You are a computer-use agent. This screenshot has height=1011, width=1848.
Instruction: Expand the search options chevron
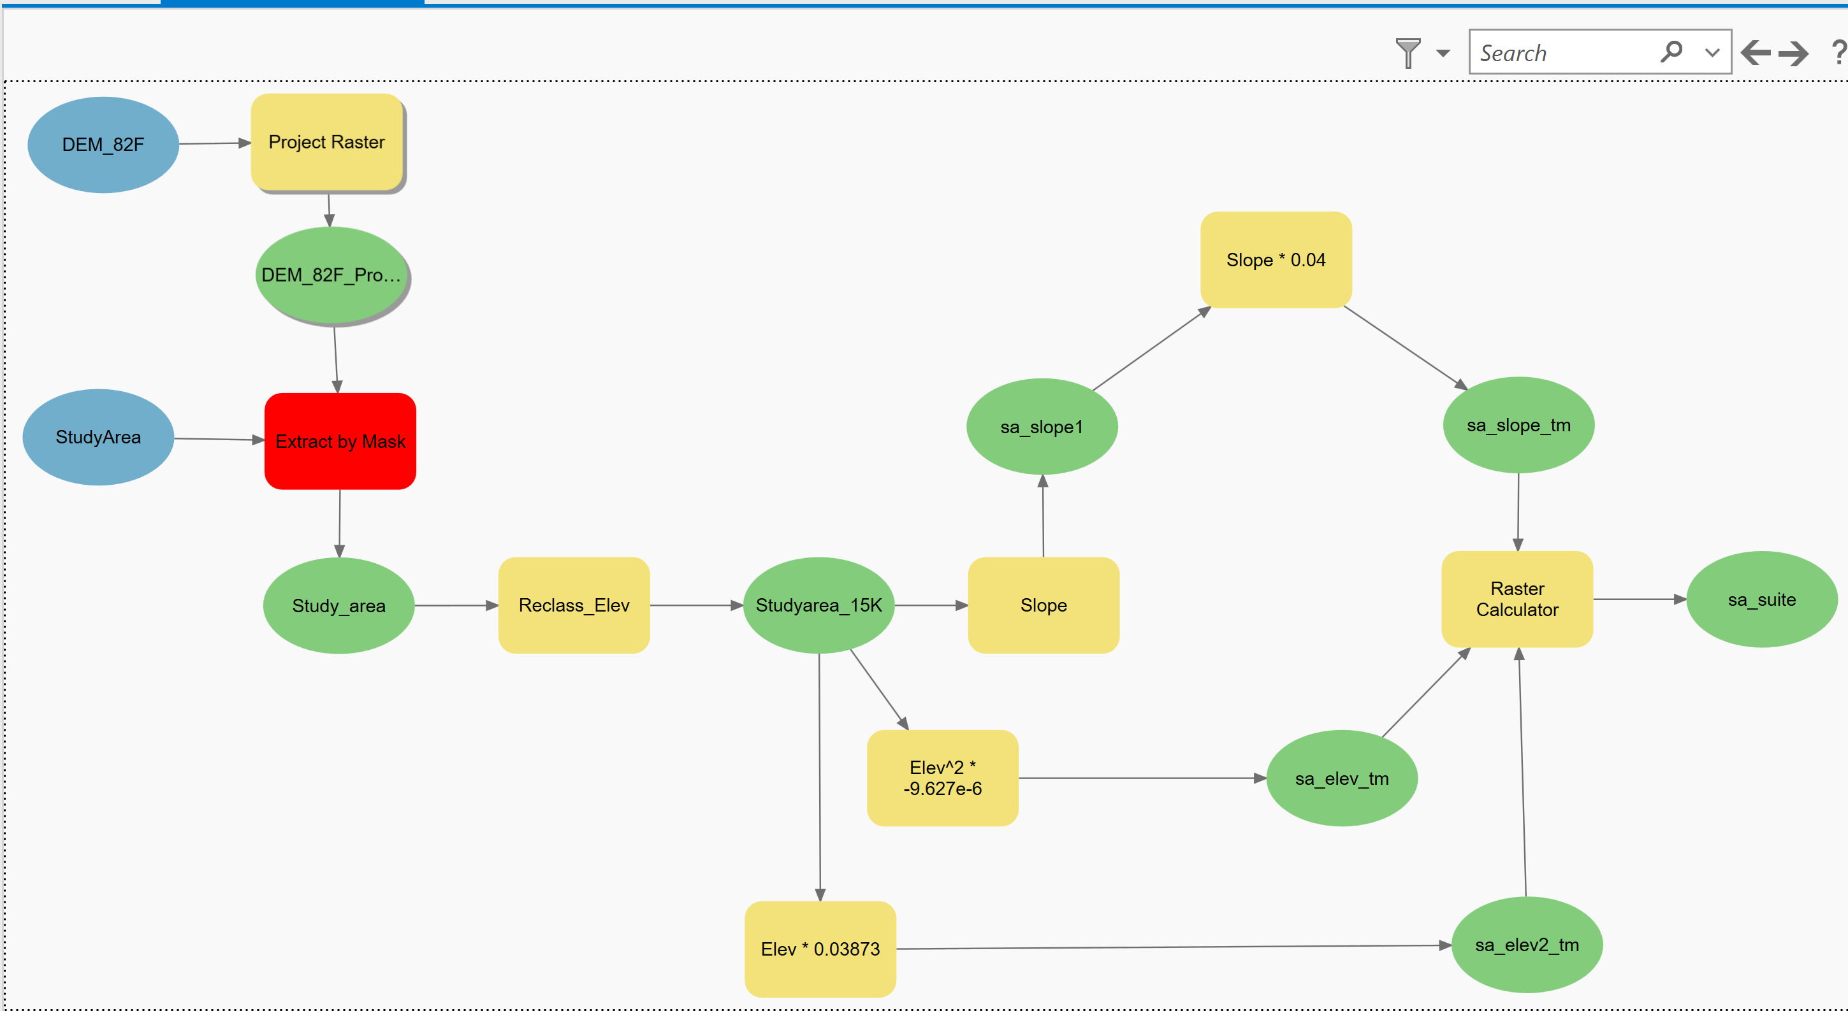(x=1712, y=53)
